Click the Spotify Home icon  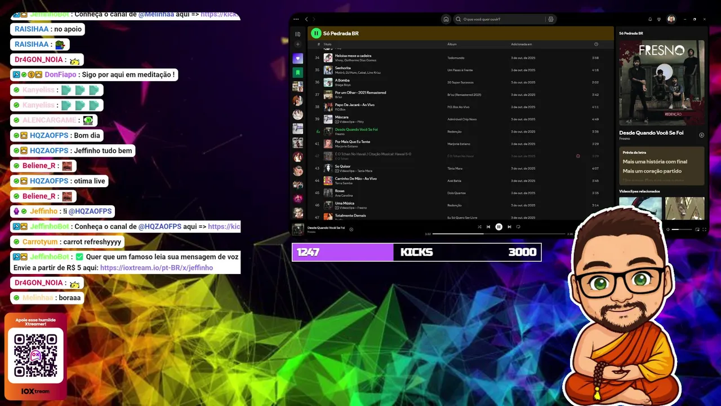point(446,19)
